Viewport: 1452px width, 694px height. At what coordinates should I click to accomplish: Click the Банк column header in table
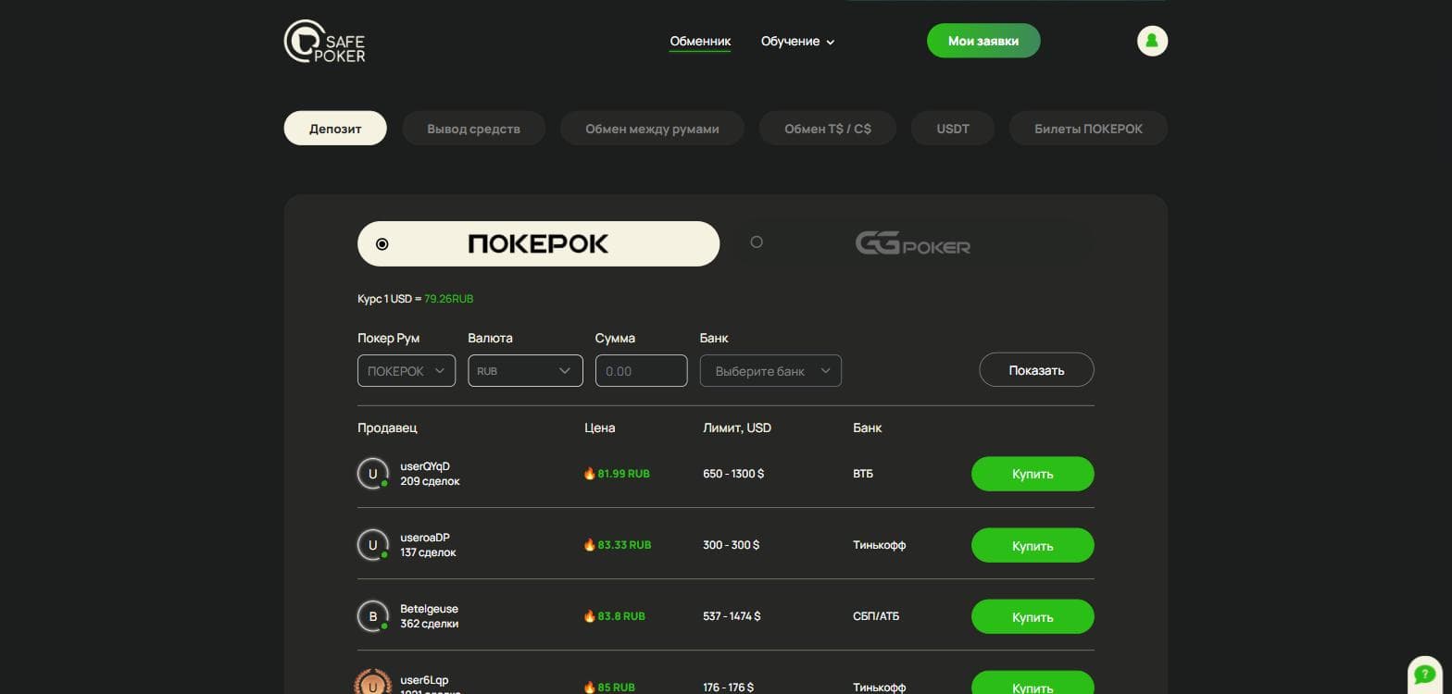click(x=867, y=428)
